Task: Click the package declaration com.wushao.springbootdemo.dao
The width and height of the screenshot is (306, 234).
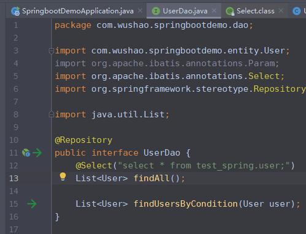Action: click(172, 25)
